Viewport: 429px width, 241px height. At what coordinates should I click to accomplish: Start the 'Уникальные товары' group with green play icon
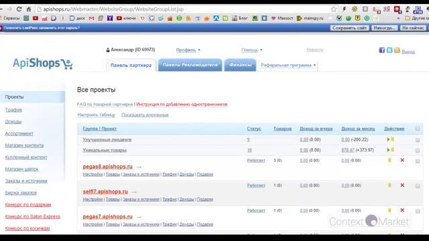[x=388, y=150]
